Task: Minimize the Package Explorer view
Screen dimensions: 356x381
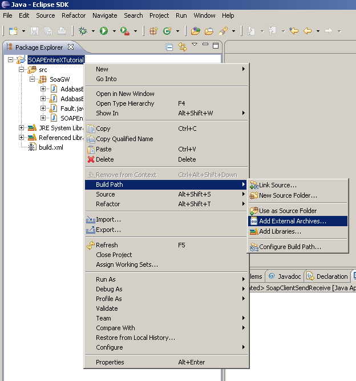Action: 205,45
